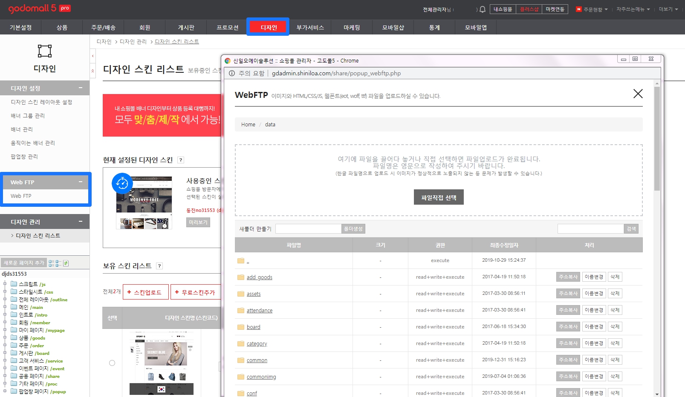Switch to the 프로모션 menu tab
685x397 pixels.
227,28
